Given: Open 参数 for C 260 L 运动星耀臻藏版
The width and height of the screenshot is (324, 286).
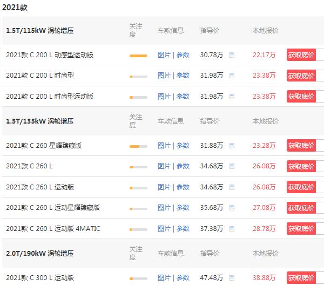Looking at the screenshot, I should click(x=183, y=208).
